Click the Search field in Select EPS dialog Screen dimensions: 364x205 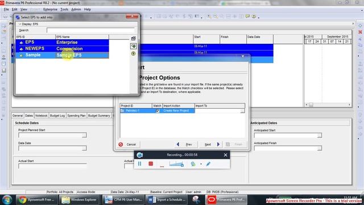click(x=90, y=30)
